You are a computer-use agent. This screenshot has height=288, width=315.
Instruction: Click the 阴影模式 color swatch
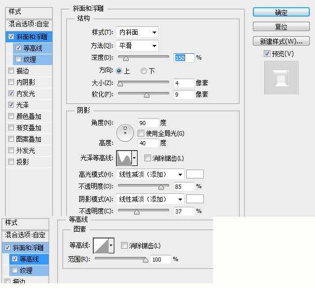point(195,199)
